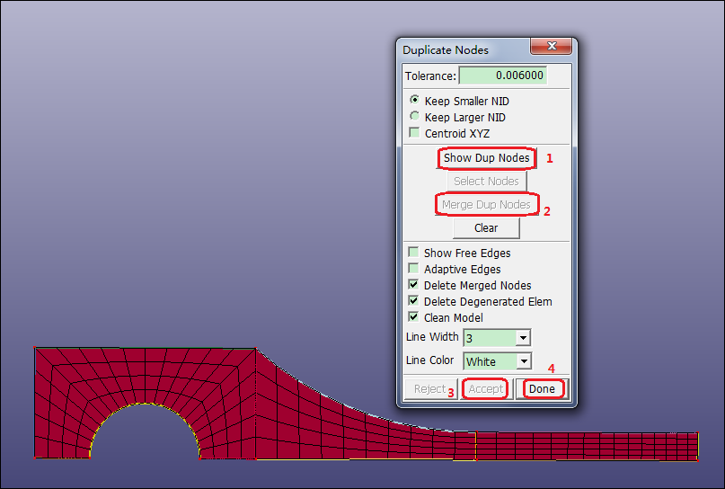Expand the Line Color dropdown
The width and height of the screenshot is (725, 489).
click(523, 361)
